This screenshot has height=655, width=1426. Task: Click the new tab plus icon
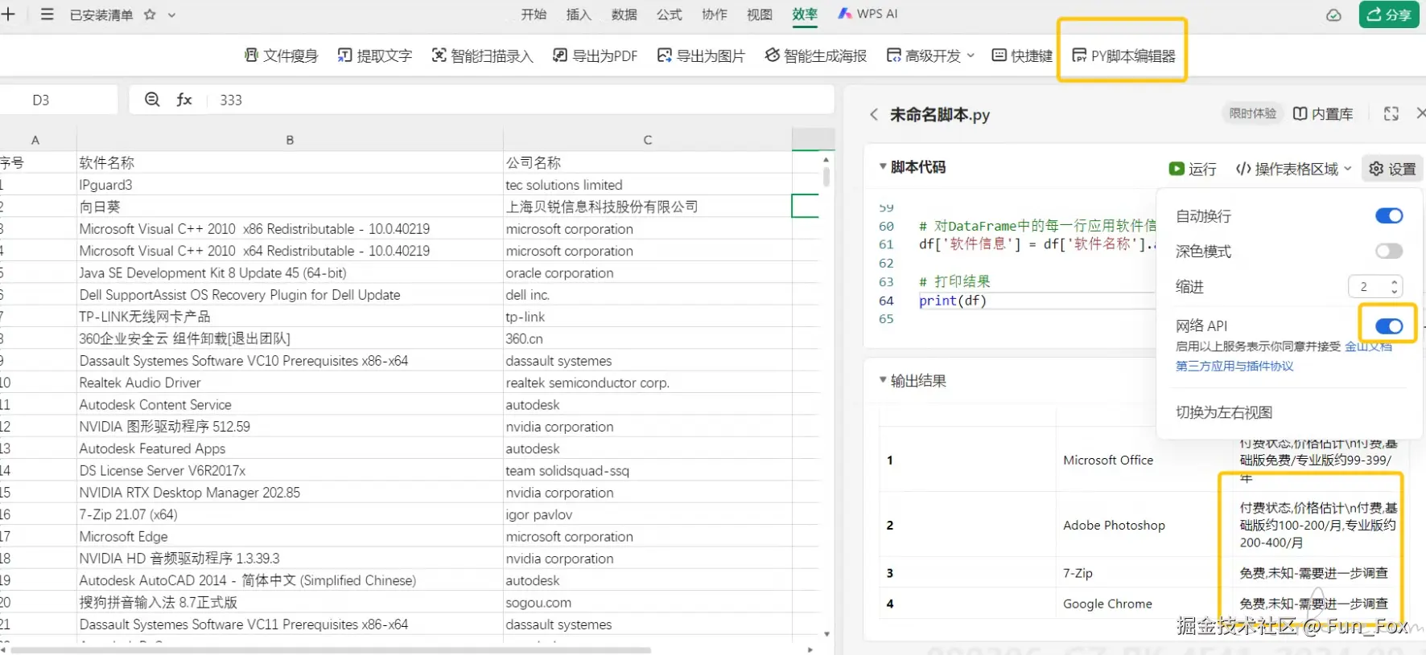[8, 14]
